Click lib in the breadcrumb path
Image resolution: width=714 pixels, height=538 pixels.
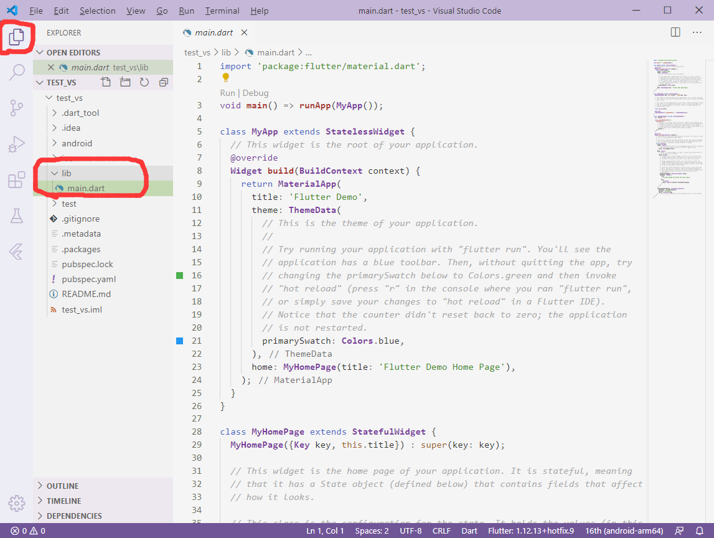(x=226, y=52)
